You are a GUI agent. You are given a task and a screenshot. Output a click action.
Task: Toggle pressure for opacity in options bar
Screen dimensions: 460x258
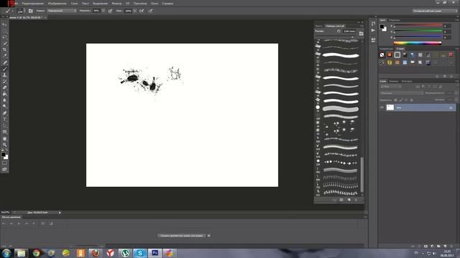pyautogui.click(x=110, y=11)
